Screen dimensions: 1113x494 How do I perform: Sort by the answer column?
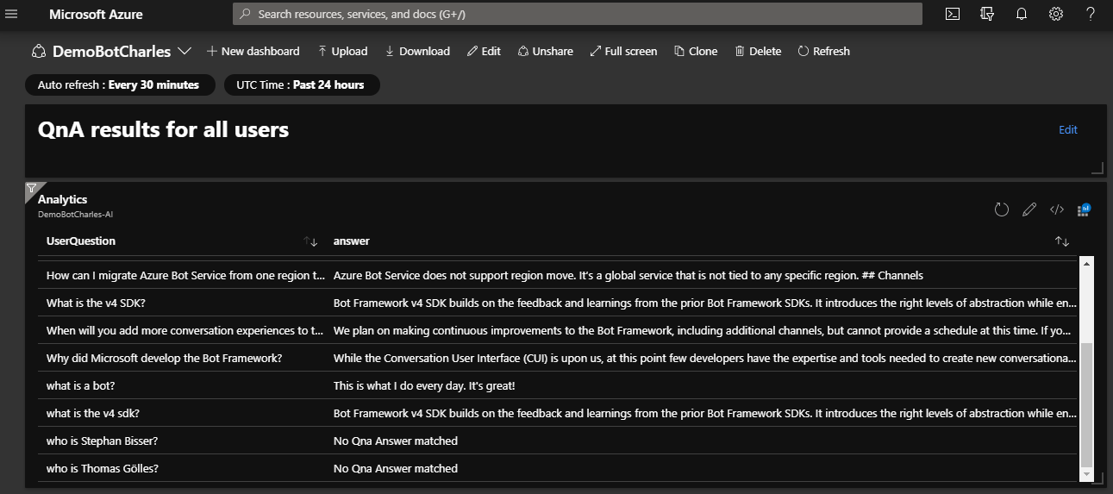[x=1062, y=241]
